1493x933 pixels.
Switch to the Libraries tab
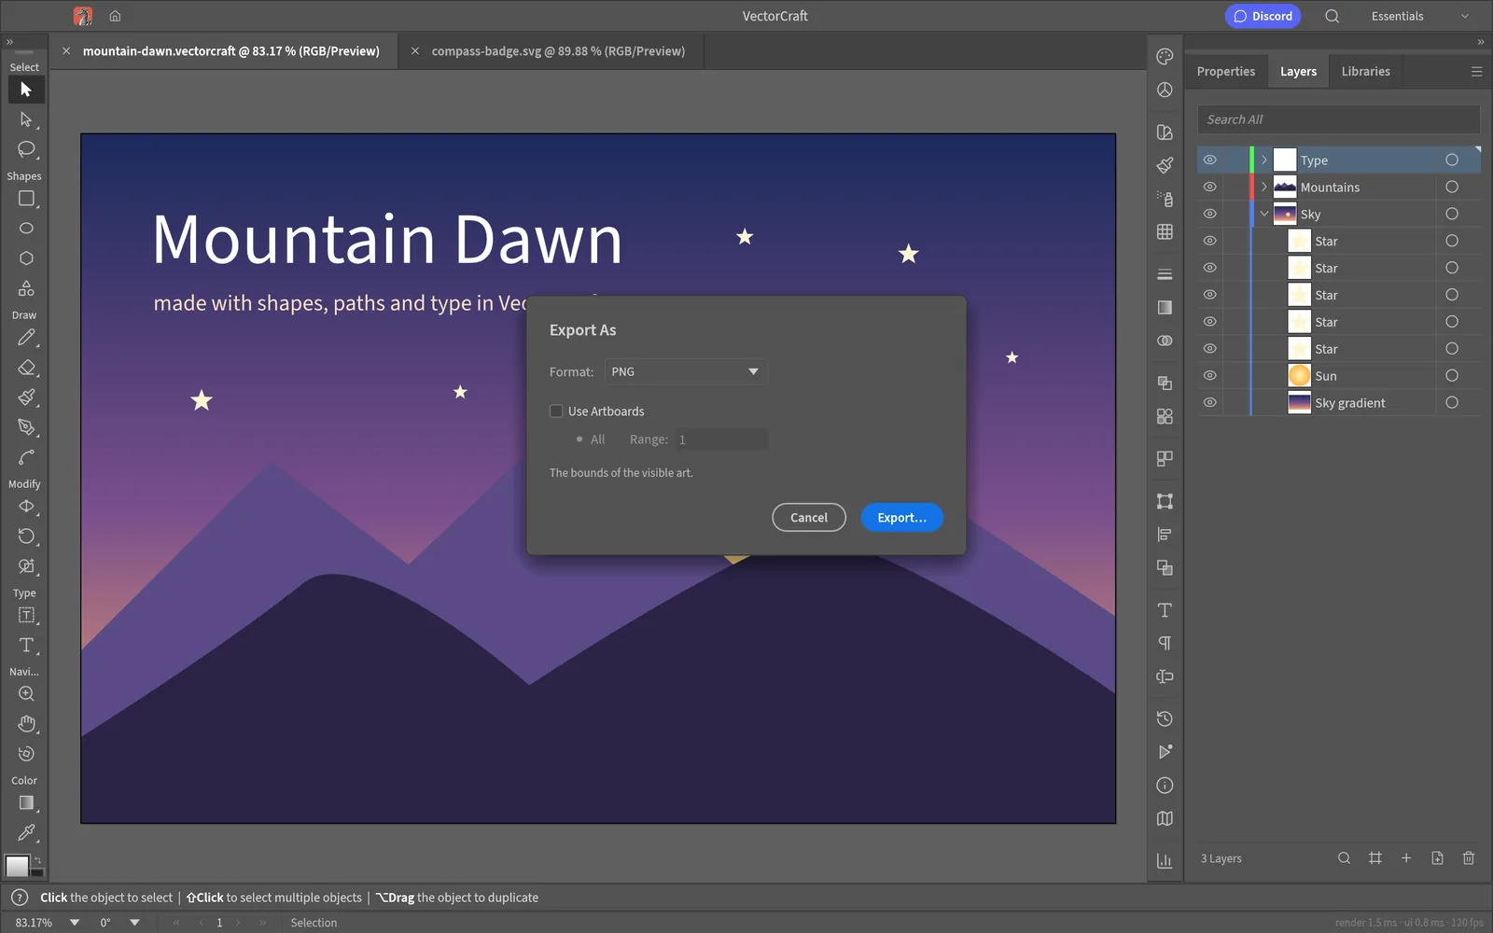(1365, 72)
